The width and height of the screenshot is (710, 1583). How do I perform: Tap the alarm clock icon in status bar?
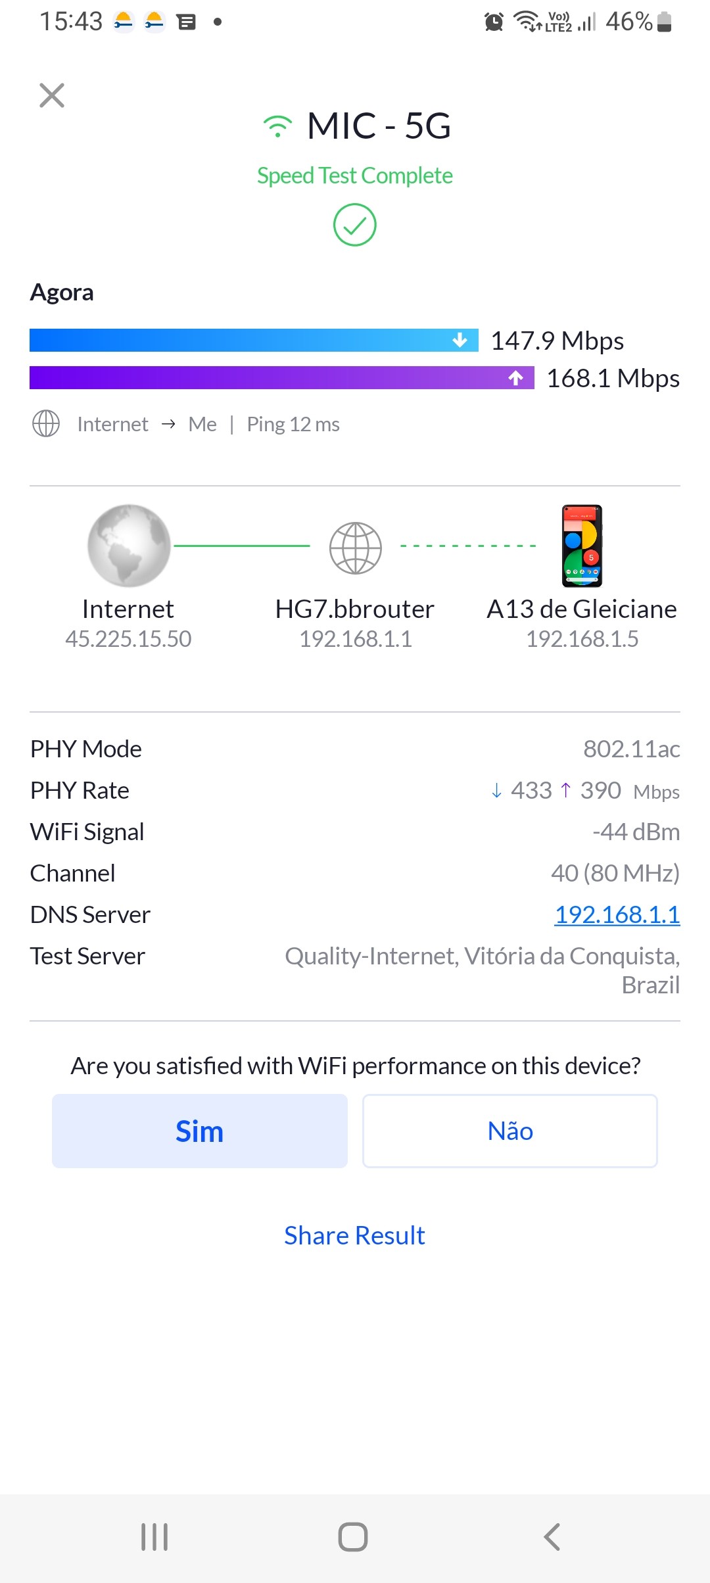494,22
